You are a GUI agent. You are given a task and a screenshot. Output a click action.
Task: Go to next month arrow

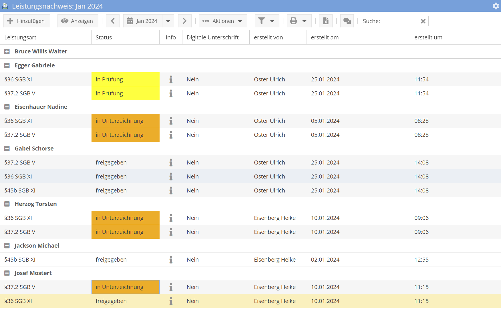point(184,21)
